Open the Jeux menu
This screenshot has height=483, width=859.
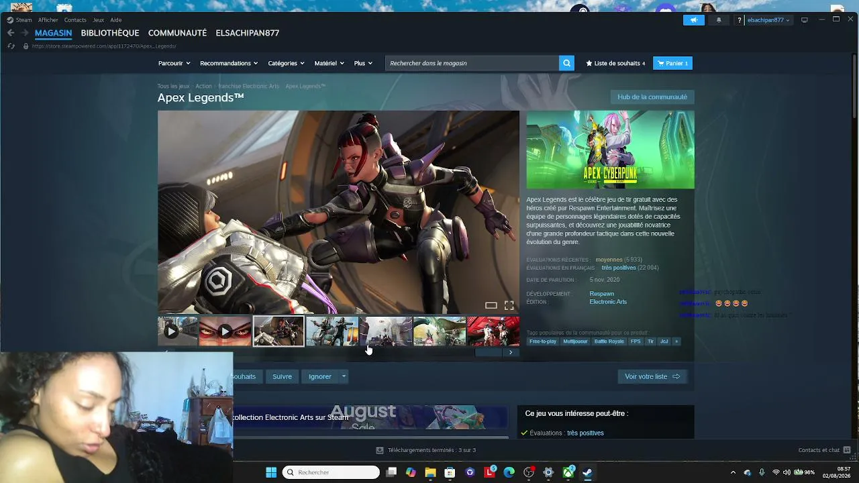pos(99,20)
